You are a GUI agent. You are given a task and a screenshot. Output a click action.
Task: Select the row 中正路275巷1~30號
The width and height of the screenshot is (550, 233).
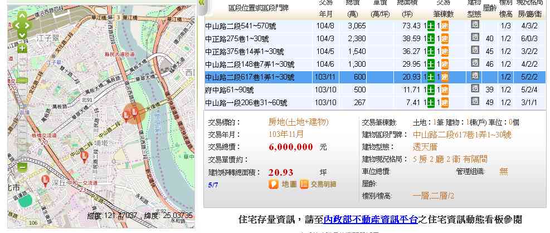375,38
